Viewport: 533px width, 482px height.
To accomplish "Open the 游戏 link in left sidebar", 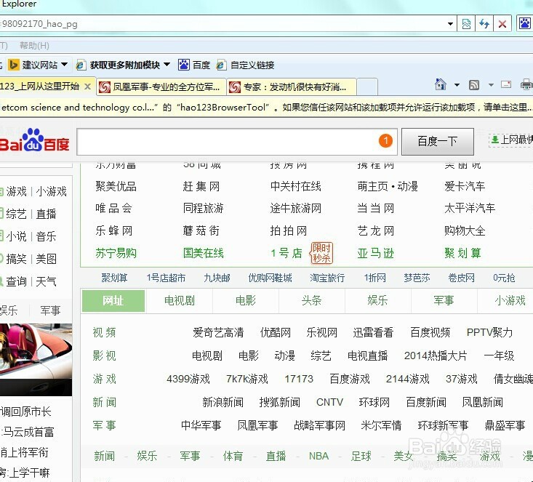I will click(x=16, y=191).
